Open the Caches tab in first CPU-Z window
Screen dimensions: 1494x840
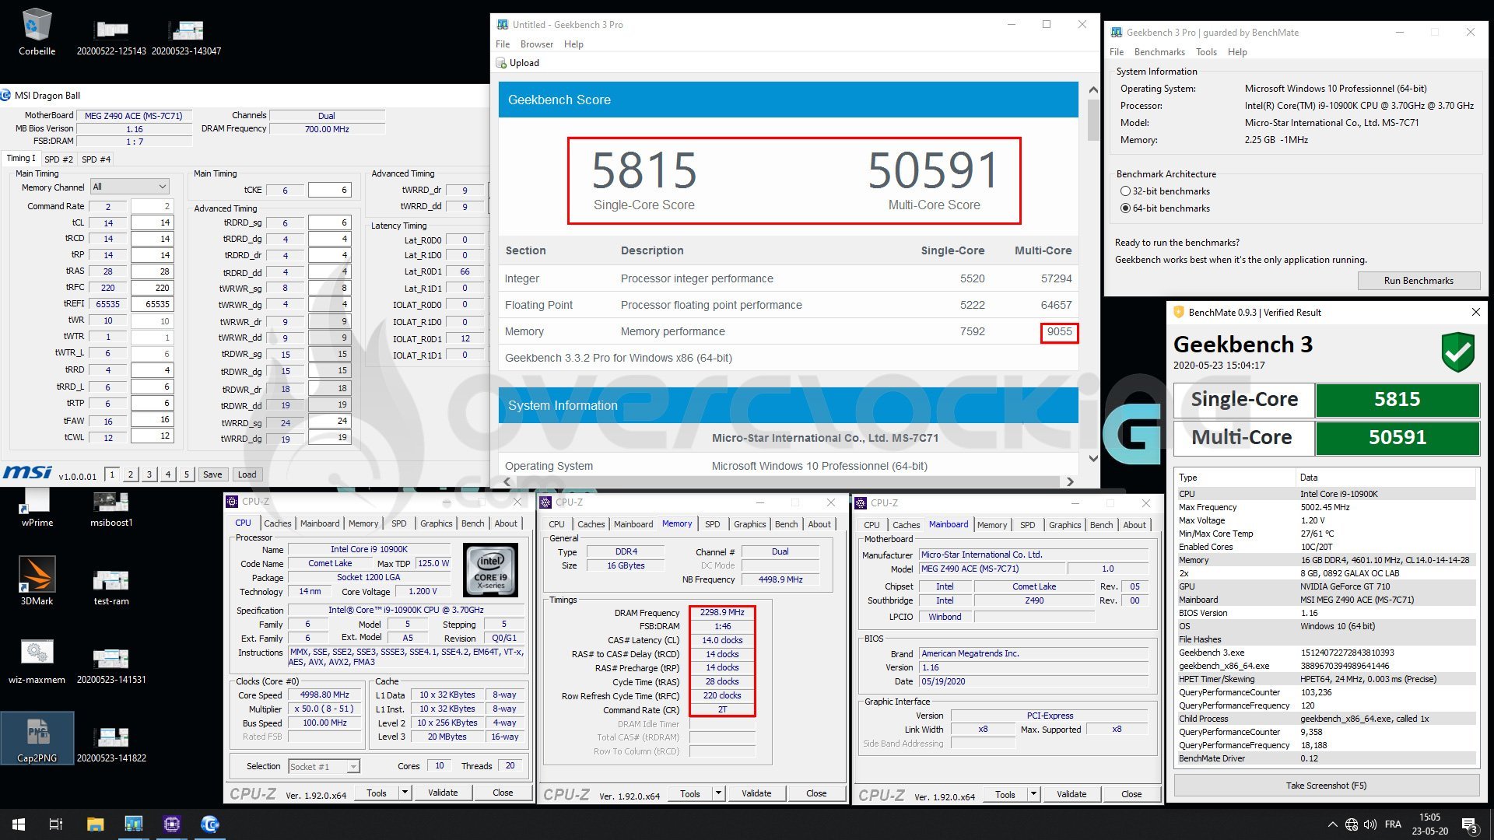(x=277, y=523)
